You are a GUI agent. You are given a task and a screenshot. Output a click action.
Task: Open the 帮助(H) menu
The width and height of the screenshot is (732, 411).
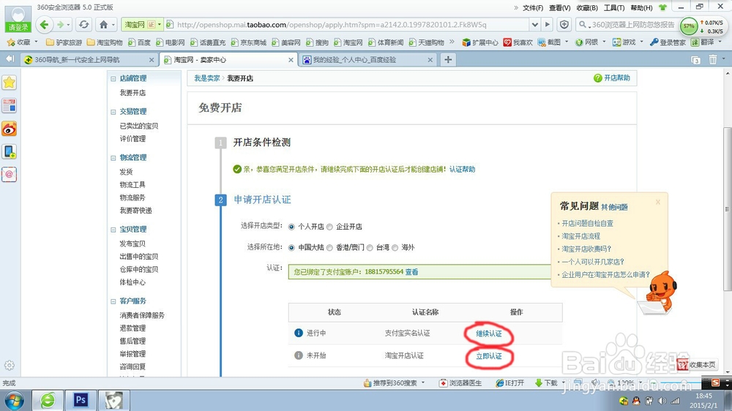641,7
